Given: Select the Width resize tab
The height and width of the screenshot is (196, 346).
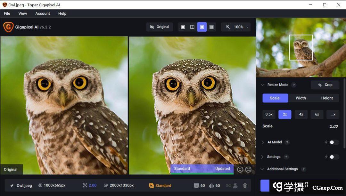Looking at the screenshot, I should pyautogui.click(x=301, y=98).
